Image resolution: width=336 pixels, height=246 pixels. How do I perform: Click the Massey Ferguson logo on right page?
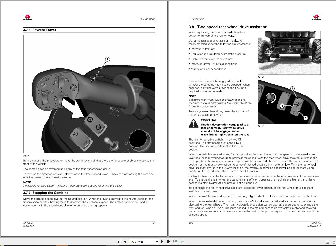[x=316, y=17]
